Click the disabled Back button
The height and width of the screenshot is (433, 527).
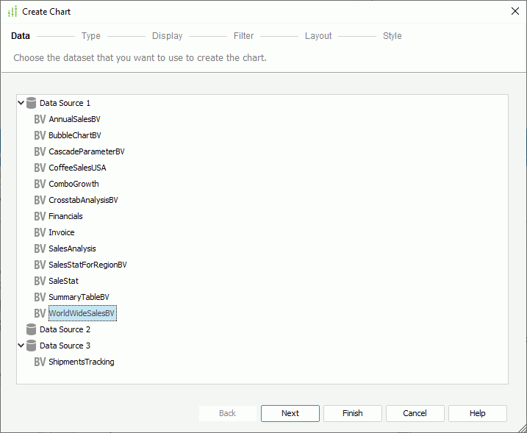[228, 413]
